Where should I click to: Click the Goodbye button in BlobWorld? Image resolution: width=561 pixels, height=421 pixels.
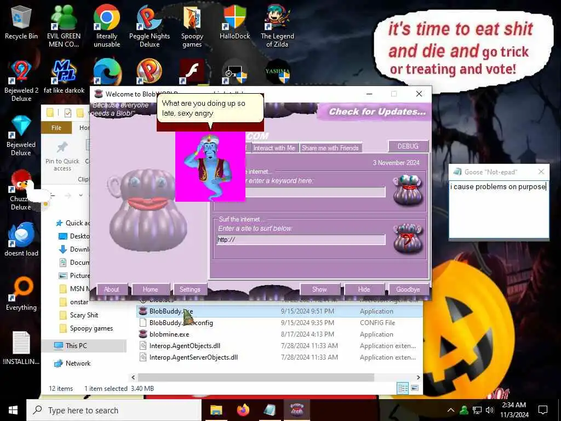pos(408,289)
